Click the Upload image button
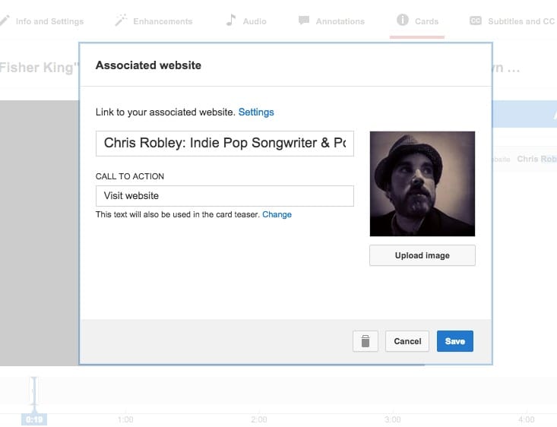 (422, 255)
